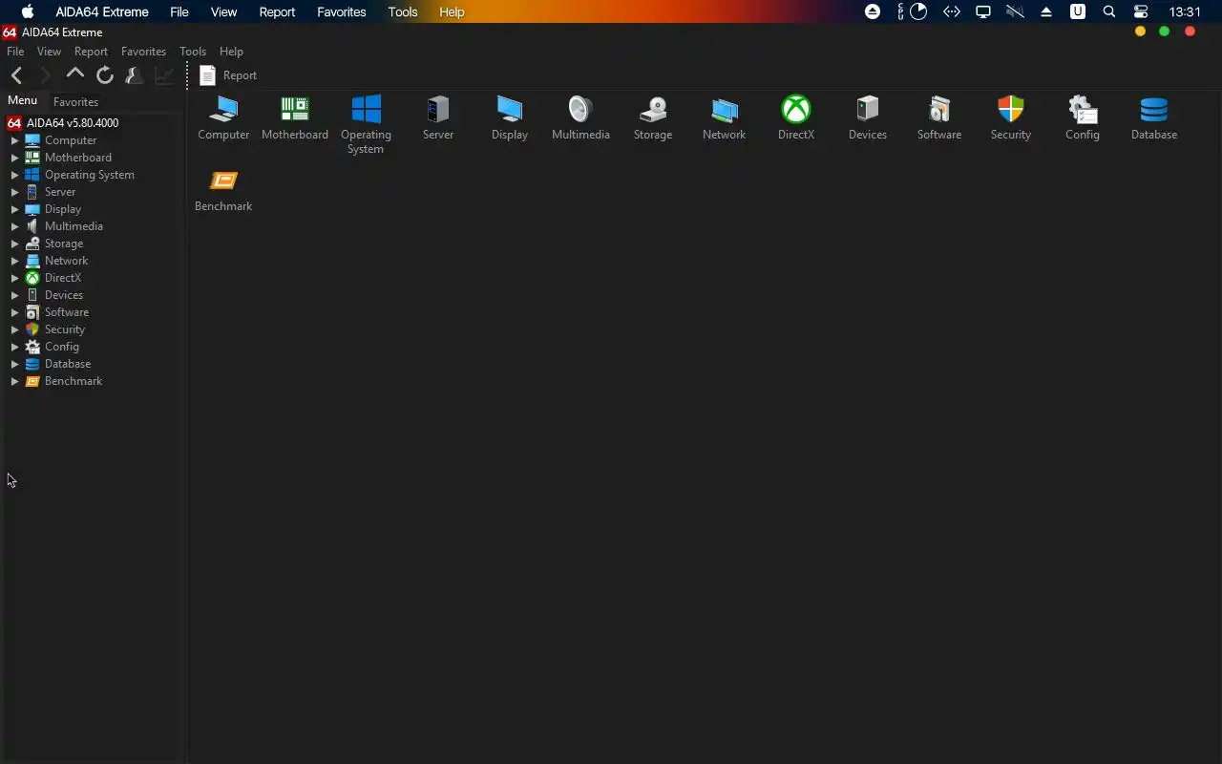Screen dimensions: 1222x764
Task: Switch to the Favorites sidebar tab
Action: (x=75, y=102)
